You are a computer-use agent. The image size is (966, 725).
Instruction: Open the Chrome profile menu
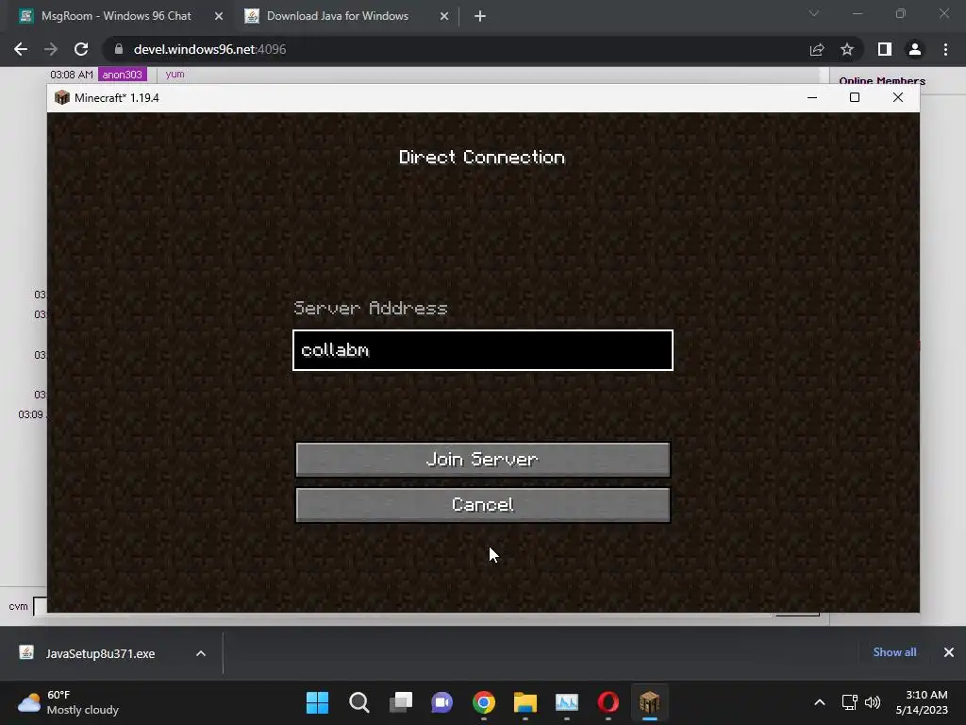click(915, 49)
